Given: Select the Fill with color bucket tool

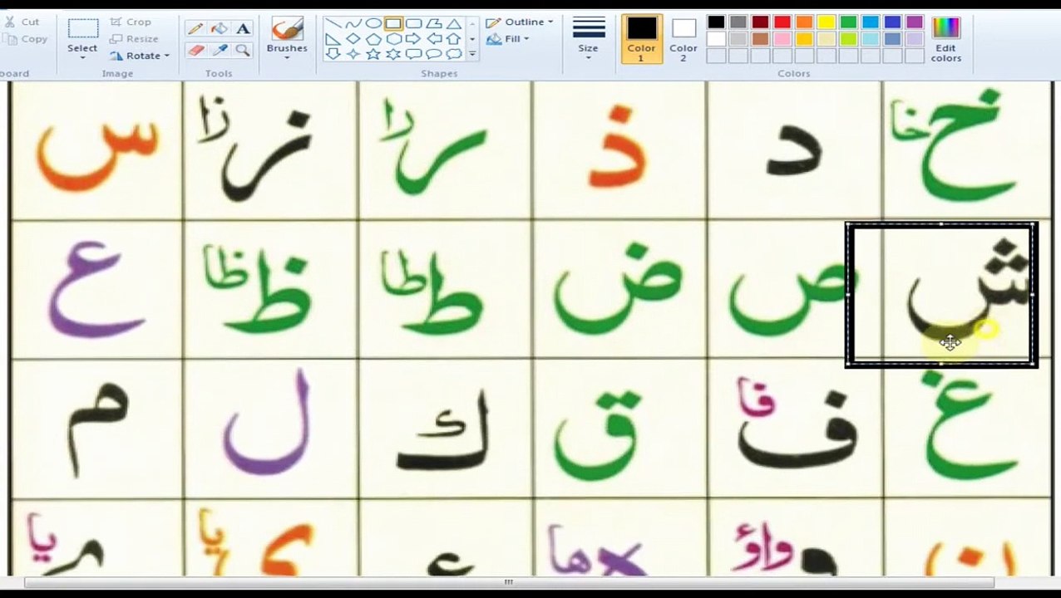Looking at the screenshot, I should click(x=220, y=29).
